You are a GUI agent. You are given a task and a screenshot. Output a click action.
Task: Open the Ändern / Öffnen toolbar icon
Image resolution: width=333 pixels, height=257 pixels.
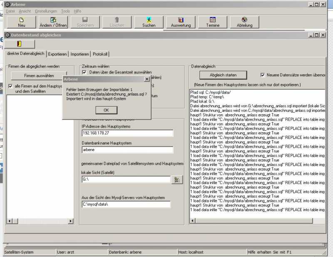(x=53, y=22)
